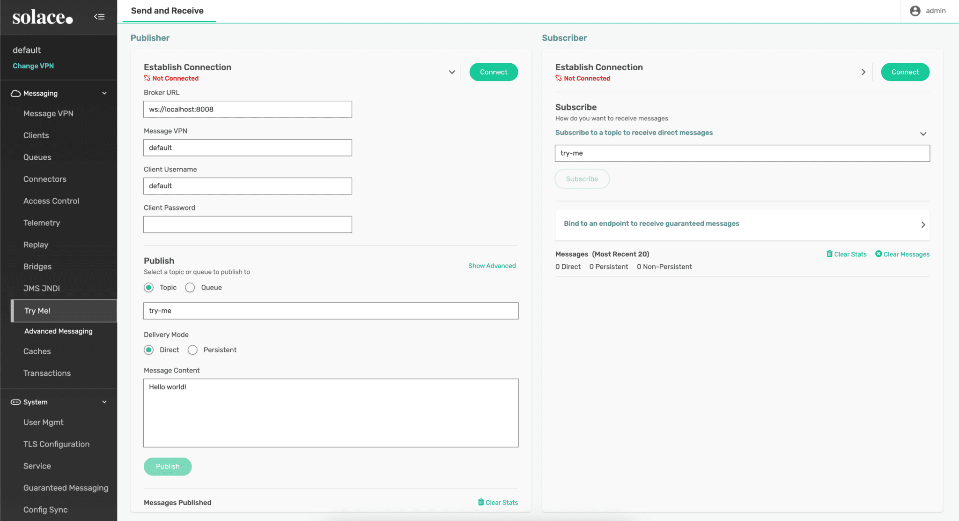Viewport: 959px width, 521px height.
Task: Select Persistent delivery mode
Action: click(192, 350)
